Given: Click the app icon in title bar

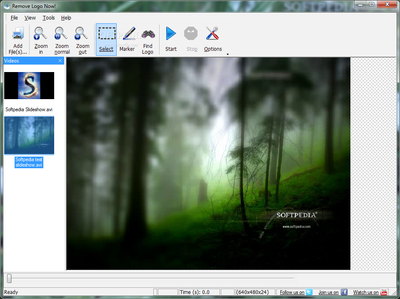Looking at the screenshot, I should (x=7, y=6).
